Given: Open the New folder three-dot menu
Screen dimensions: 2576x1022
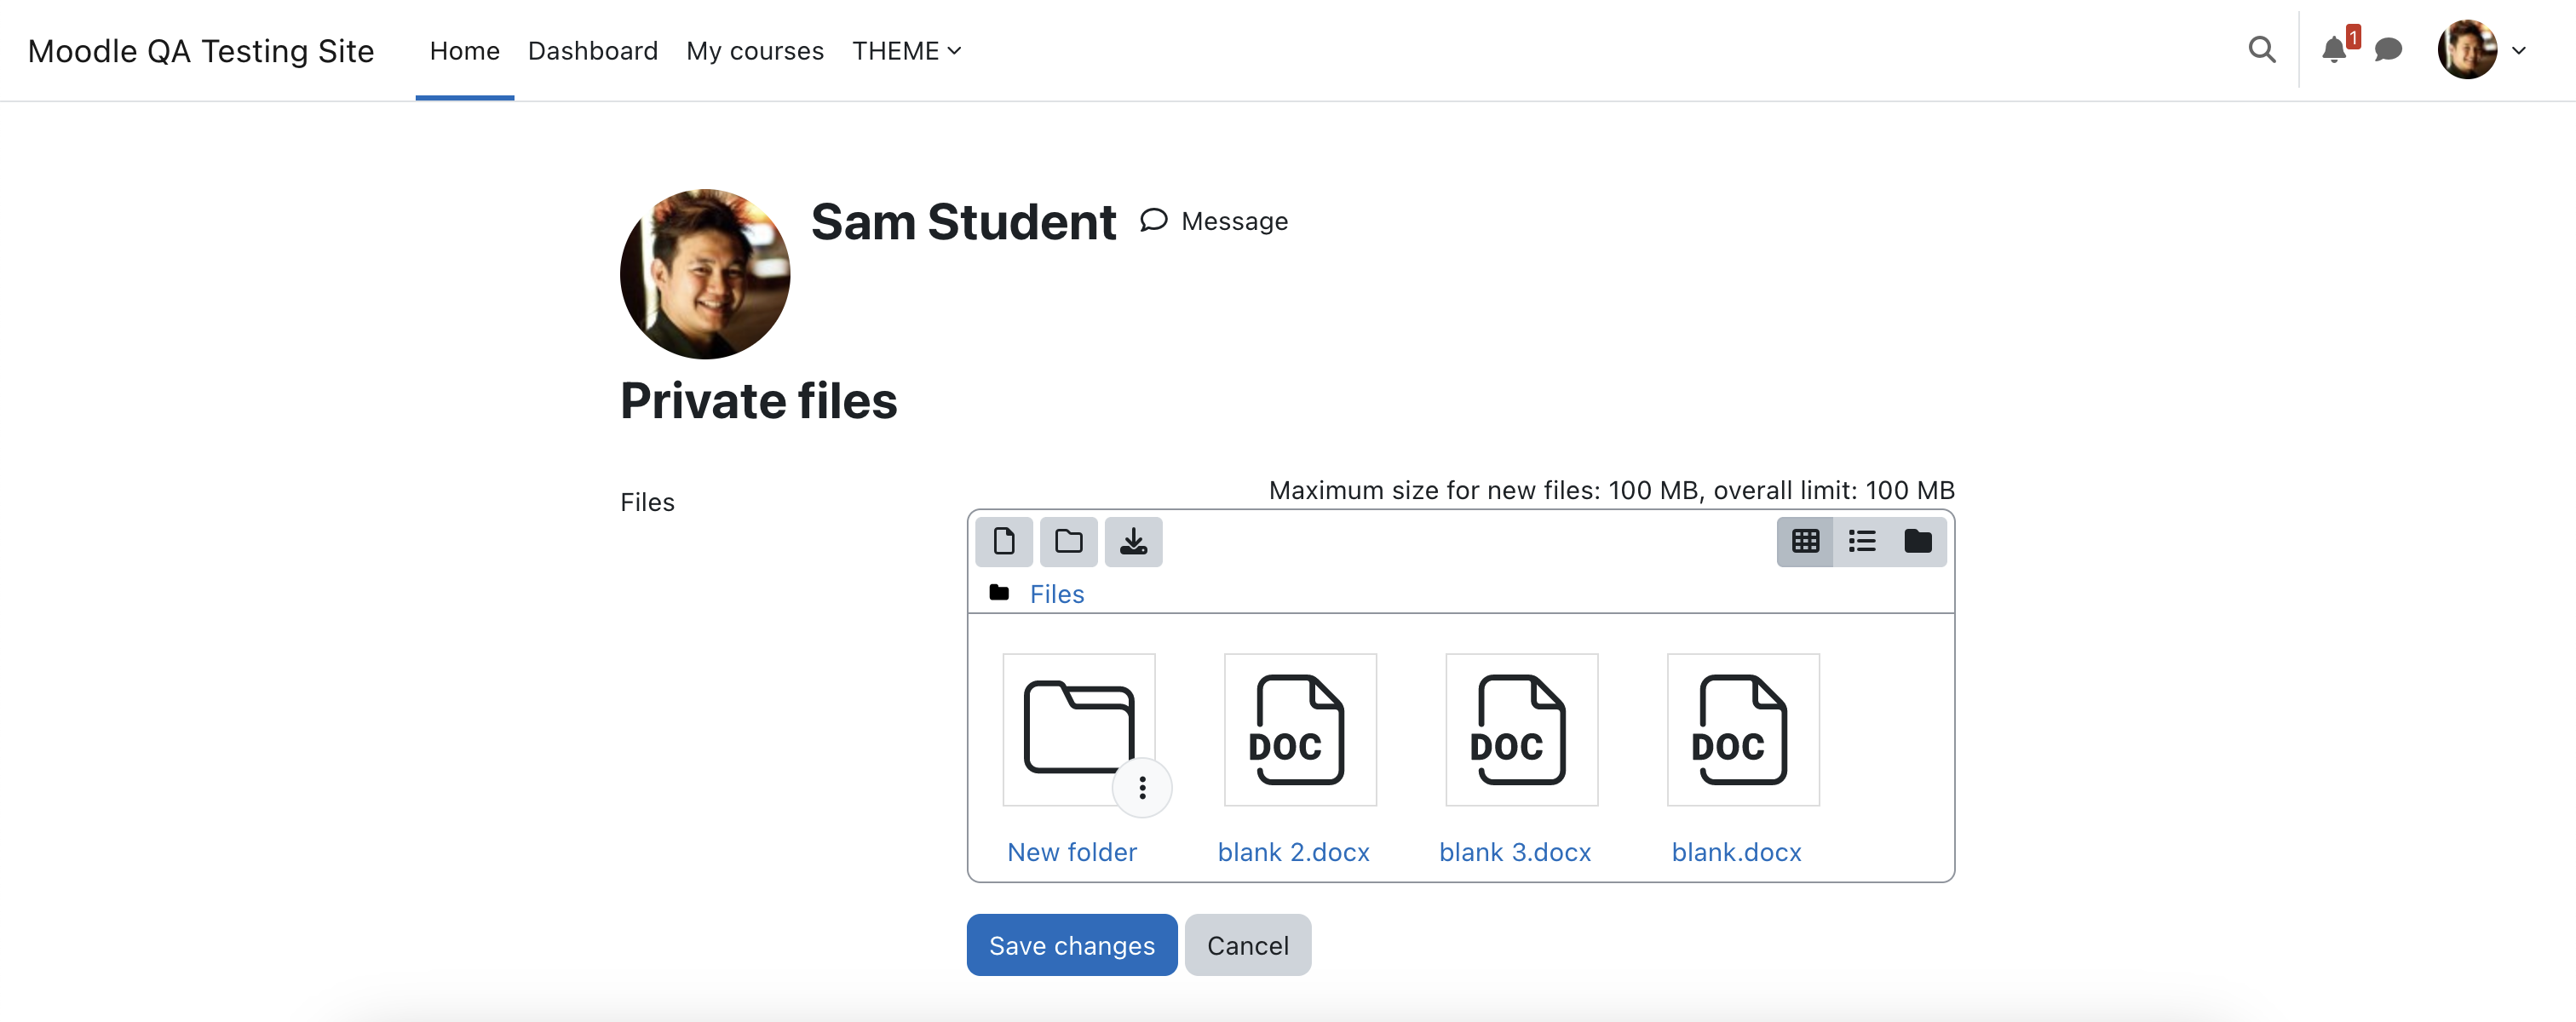Looking at the screenshot, I should click(x=1142, y=788).
